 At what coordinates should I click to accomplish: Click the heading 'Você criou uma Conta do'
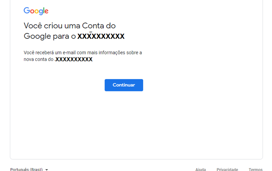tap(70, 26)
